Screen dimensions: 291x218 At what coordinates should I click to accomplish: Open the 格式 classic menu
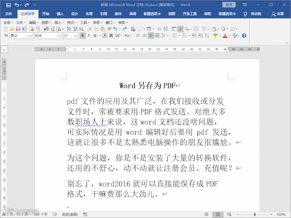(72, 22)
